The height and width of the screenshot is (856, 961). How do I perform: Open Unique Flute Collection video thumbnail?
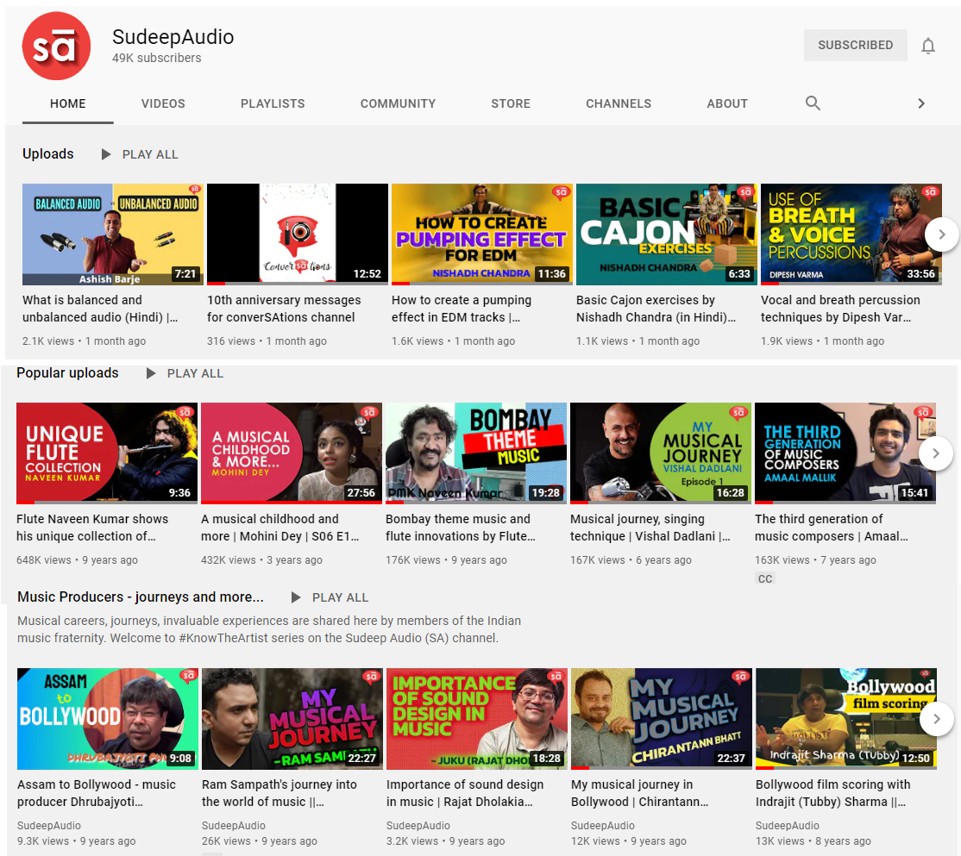(107, 453)
